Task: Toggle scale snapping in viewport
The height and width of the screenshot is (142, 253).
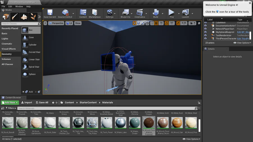Action: (178, 23)
